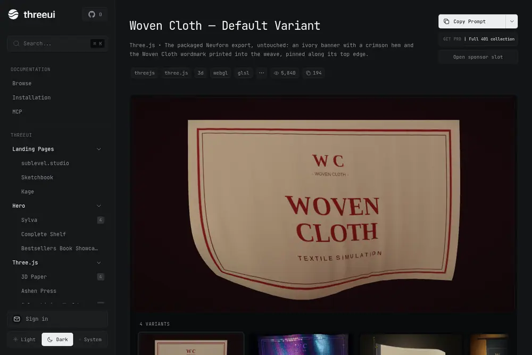The height and width of the screenshot is (355, 532).
Task: Open the Browse documentation item
Action: 22,83
